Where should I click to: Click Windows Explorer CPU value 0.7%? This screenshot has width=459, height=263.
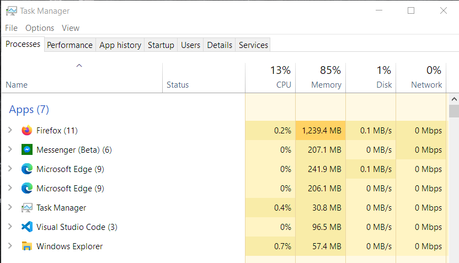(x=282, y=246)
